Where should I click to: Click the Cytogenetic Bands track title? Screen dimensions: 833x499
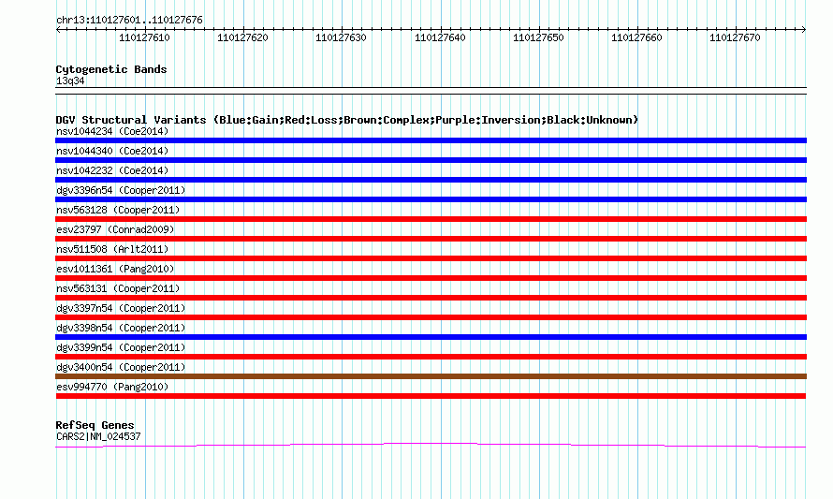pos(111,69)
